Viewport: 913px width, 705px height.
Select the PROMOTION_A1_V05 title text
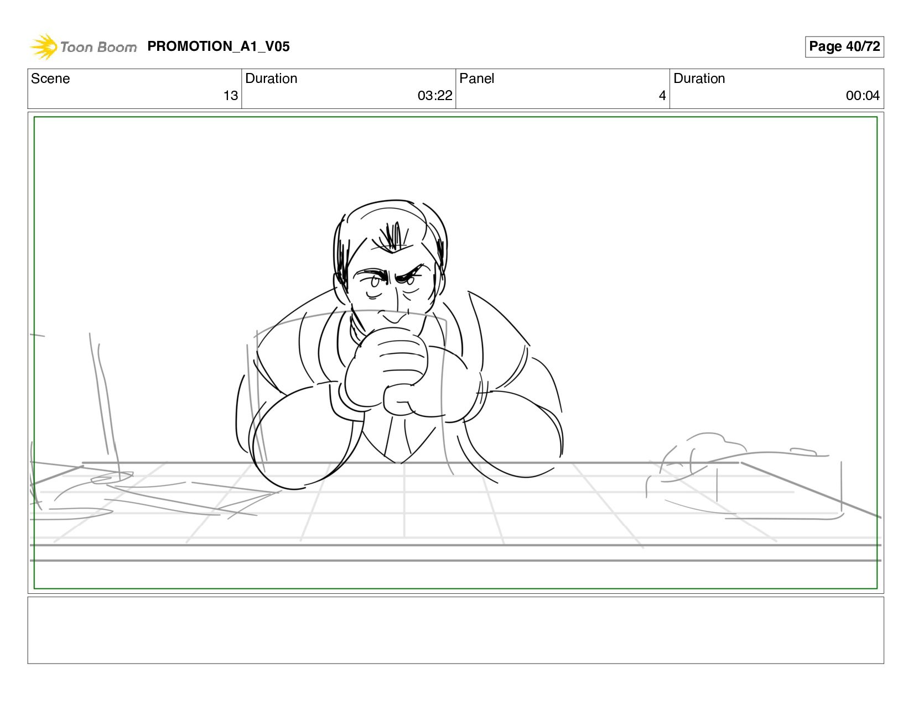tap(219, 46)
